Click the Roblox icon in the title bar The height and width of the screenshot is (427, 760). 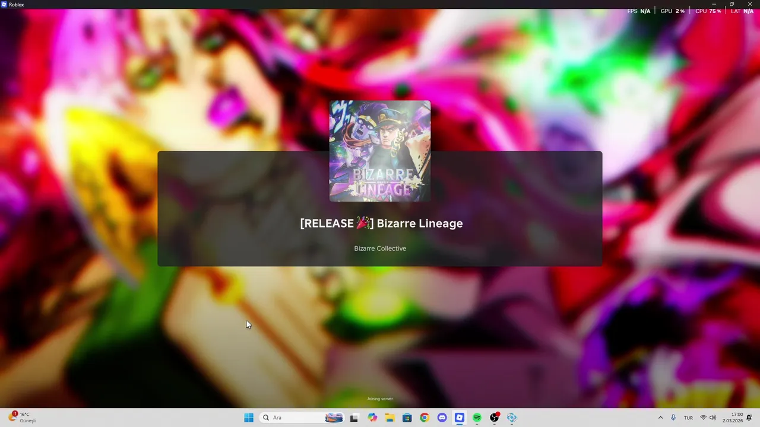[x=4, y=4]
